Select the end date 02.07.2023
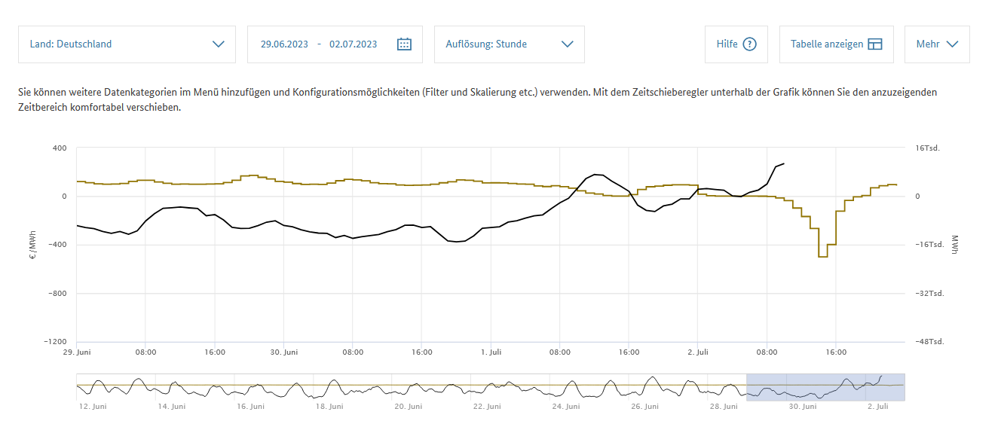 coord(354,44)
